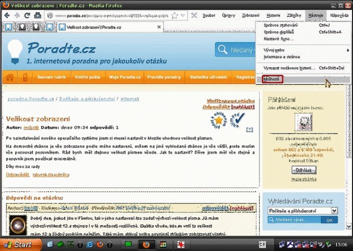
Task: Open Moje Poradte.cz in the navbar
Action: pyautogui.click(x=125, y=77)
